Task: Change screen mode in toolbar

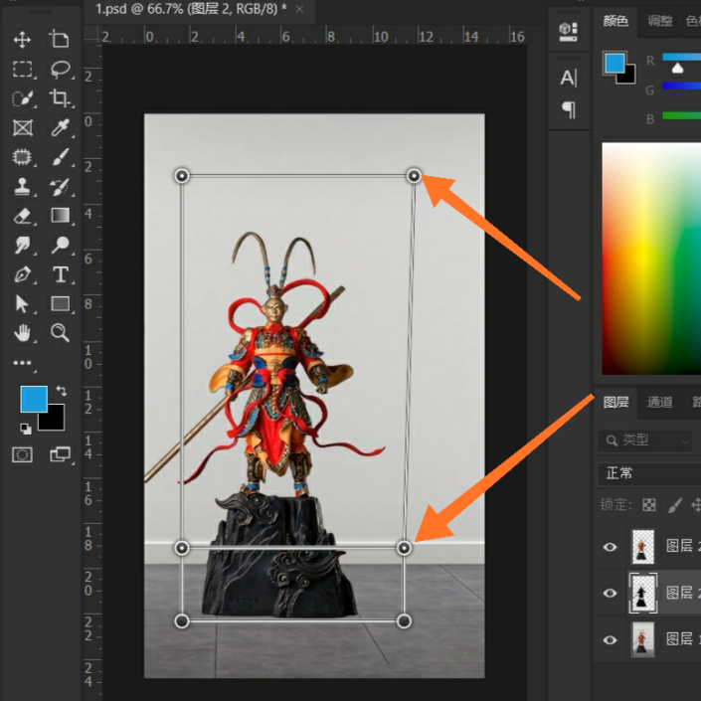Action: [x=60, y=454]
